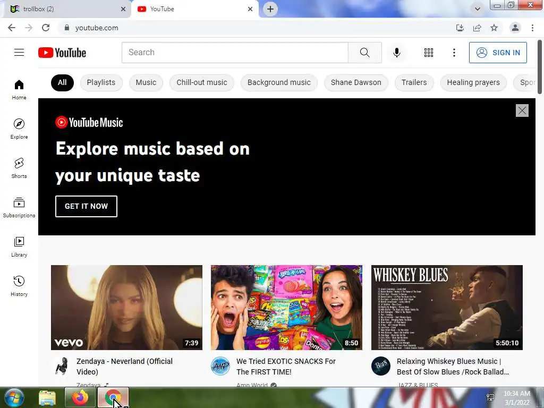Select the Playlists chip

click(101, 82)
